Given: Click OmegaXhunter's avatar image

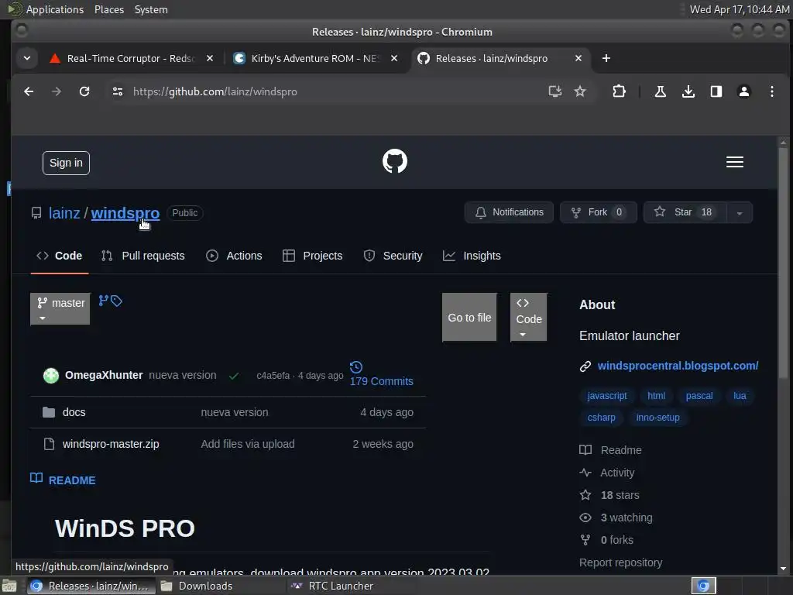Looking at the screenshot, I should click(x=51, y=376).
